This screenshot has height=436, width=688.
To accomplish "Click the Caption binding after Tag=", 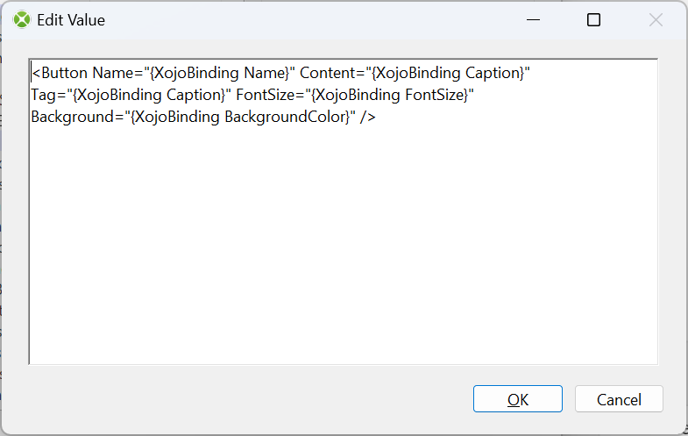I will tap(149, 95).
